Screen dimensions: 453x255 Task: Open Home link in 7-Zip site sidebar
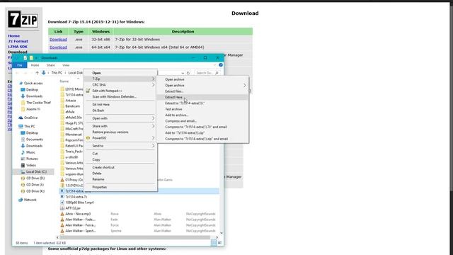click(14, 36)
